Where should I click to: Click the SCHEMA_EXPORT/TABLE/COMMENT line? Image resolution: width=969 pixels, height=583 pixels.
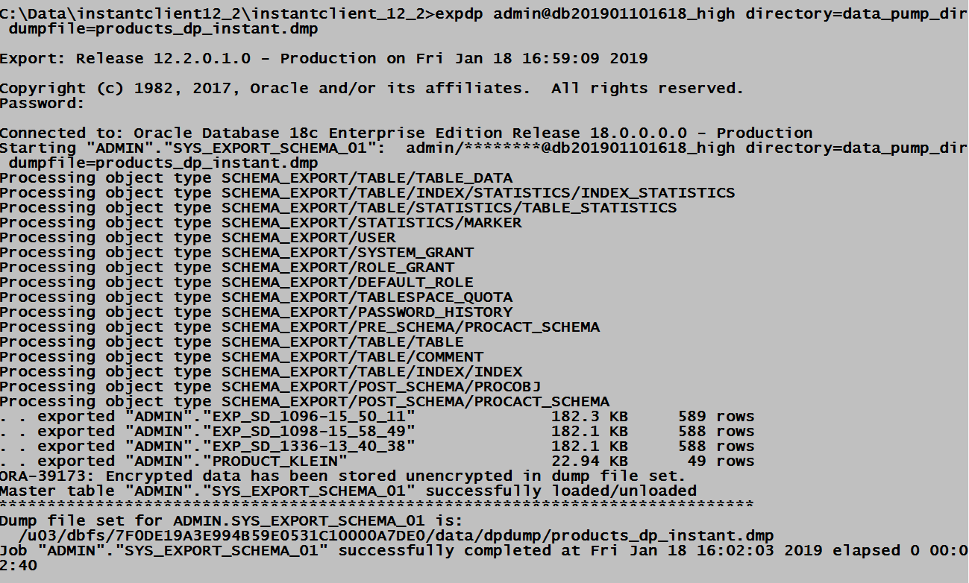(242, 357)
